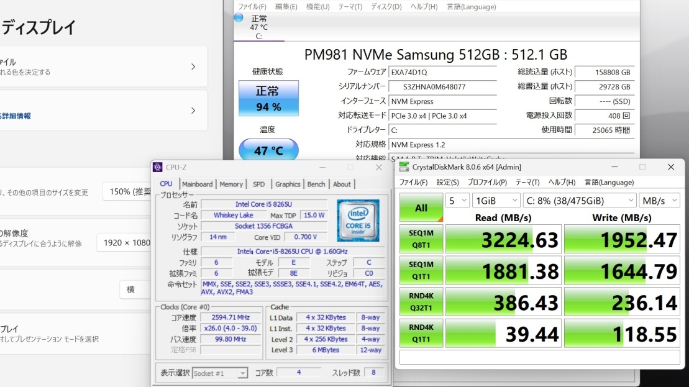This screenshot has width=689, height=387.
Task: Run the RND4K Q1T1 test button
Action: click(421, 334)
